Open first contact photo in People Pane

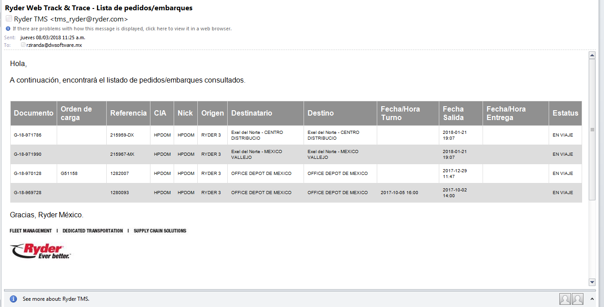565,299
